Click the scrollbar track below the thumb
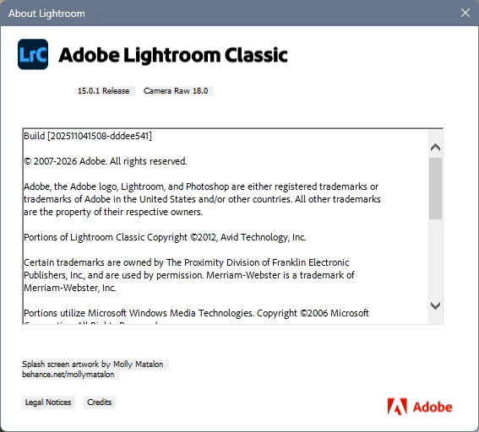479x432 pixels. pyautogui.click(x=435, y=259)
